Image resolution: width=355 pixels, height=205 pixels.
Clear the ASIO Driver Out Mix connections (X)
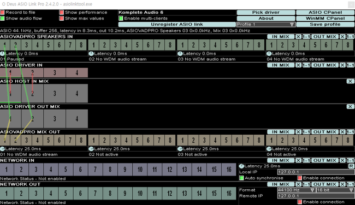[350, 106]
